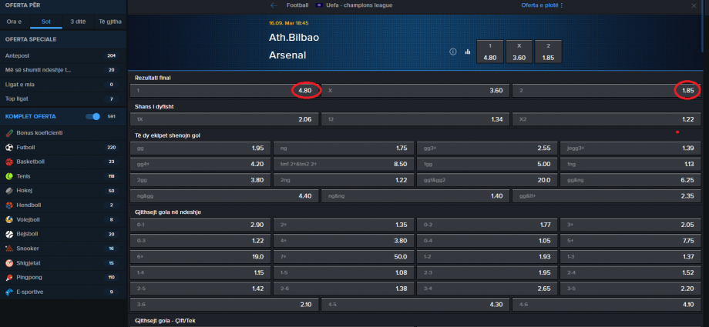Select the E-sportive gamepad icon
This screenshot has height=327, width=709.
(x=9, y=292)
